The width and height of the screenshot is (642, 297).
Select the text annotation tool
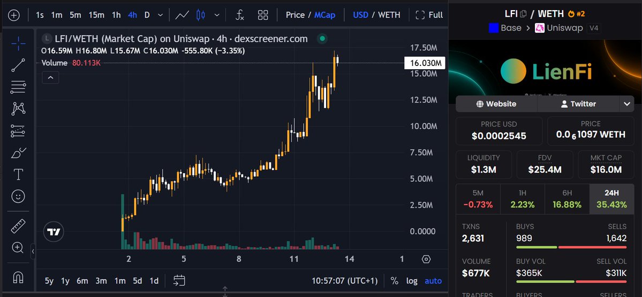(18, 175)
